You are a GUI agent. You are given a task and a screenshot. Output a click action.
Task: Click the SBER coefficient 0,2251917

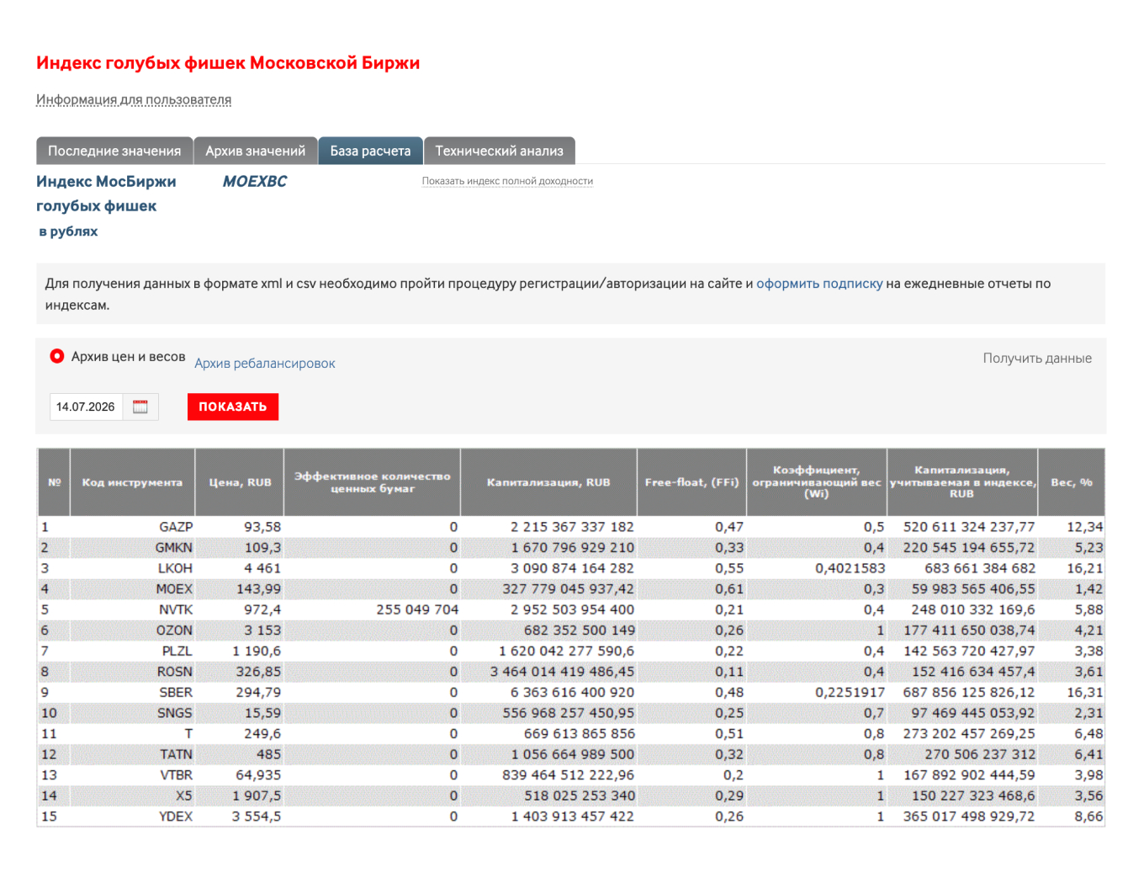(x=850, y=692)
